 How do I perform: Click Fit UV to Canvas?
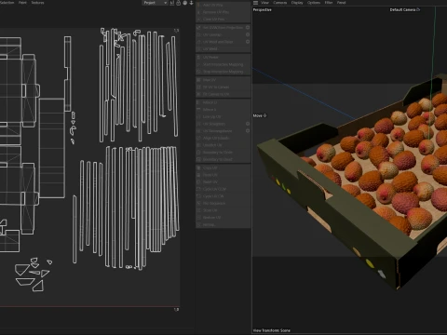(x=223, y=87)
